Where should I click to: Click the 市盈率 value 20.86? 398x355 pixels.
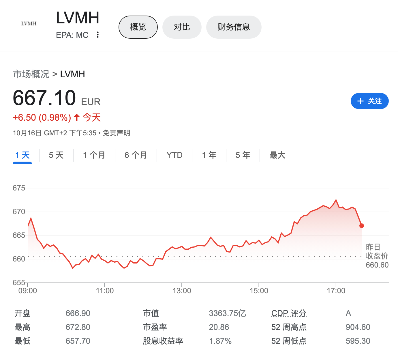[x=219, y=327]
